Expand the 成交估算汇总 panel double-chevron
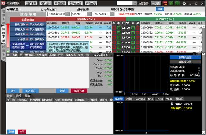This screenshot has height=135, width=206. pos(111,55)
